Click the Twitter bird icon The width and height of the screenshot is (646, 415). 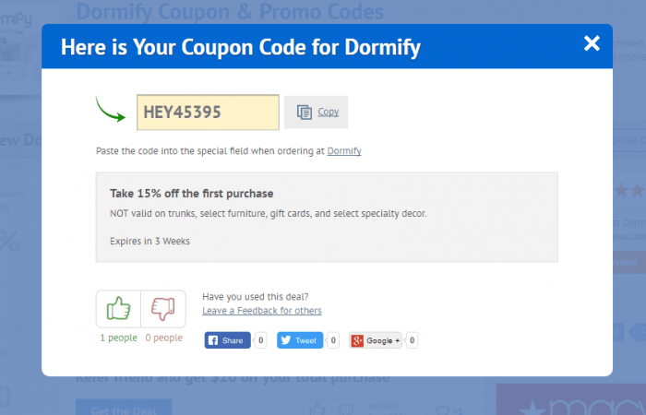[286, 340]
